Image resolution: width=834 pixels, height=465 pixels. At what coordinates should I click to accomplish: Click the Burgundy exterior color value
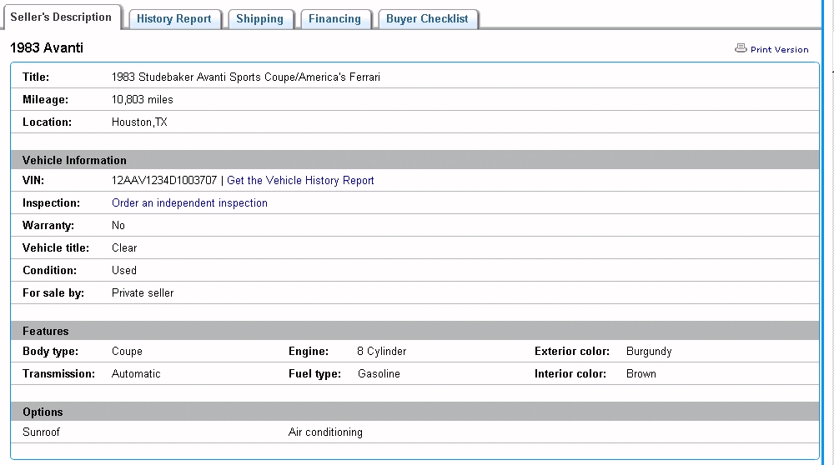(649, 352)
